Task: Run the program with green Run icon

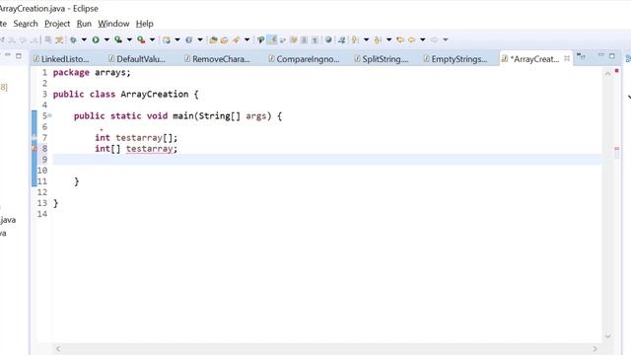Action: pyautogui.click(x=96, y=39)
